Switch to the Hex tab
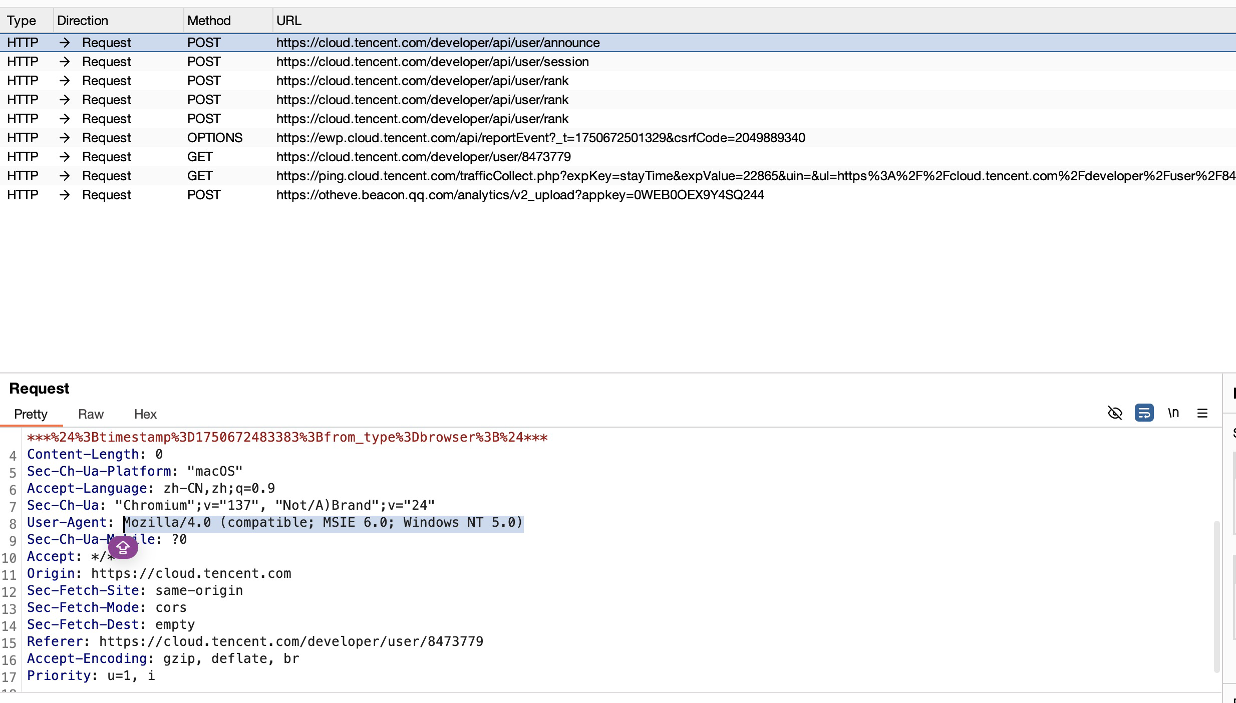Image resolution: width=1236 pixels, height=703 pixels. coord(145,414)
